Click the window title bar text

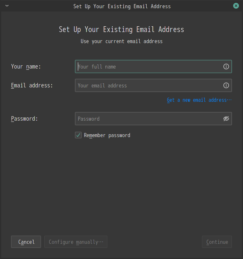(122, 6)
